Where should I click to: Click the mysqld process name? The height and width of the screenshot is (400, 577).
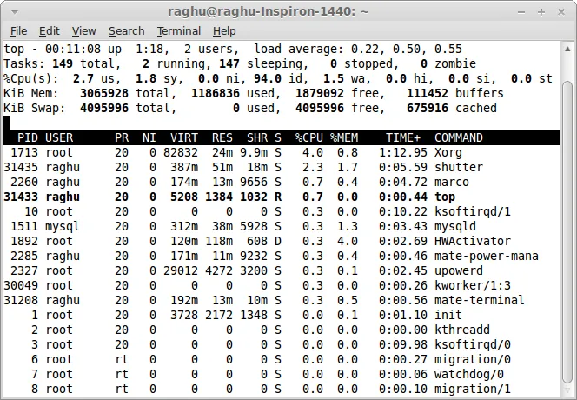[458, 226]
